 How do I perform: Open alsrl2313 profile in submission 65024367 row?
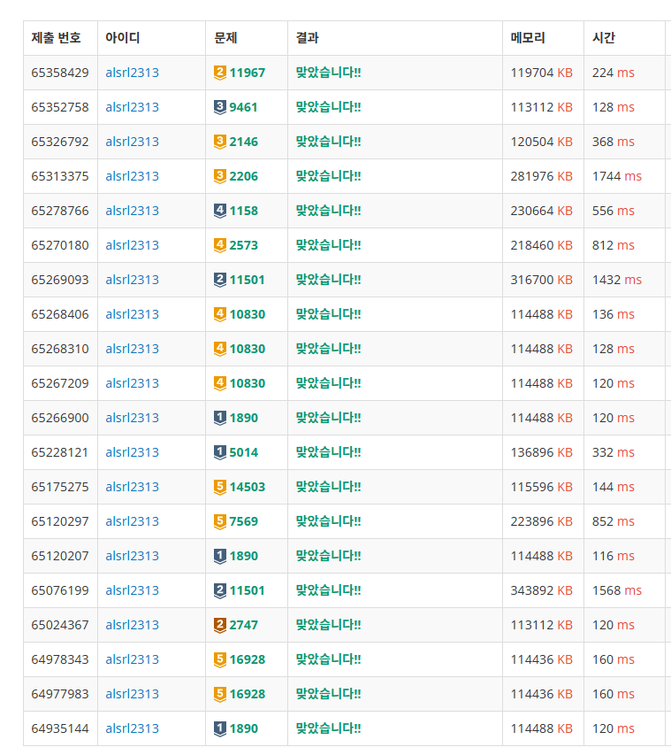(x=133, y=625)
